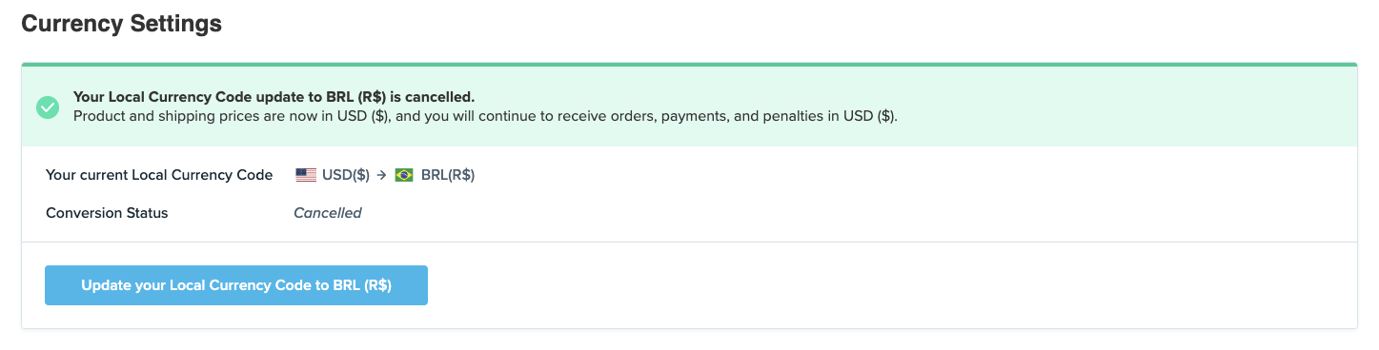Viewport: 1379px width, 350px height.
Task: Click the 'Your current Local Currency Code' label
Action: pyautogui.click(x=159, y=175)
